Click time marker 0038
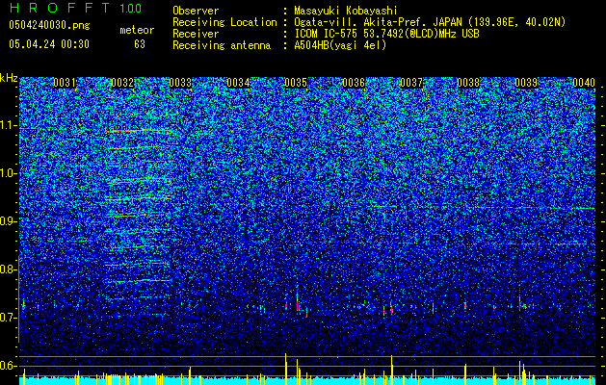The image size is (606, 385). [x=468, y=83]
